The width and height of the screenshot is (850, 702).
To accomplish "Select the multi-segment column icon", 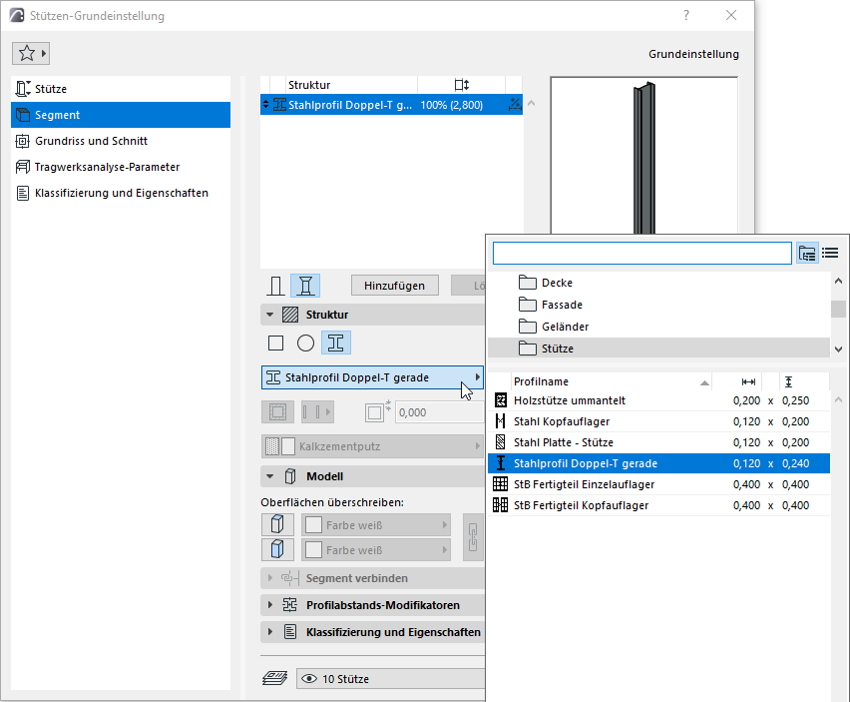I will coord(305,286).
